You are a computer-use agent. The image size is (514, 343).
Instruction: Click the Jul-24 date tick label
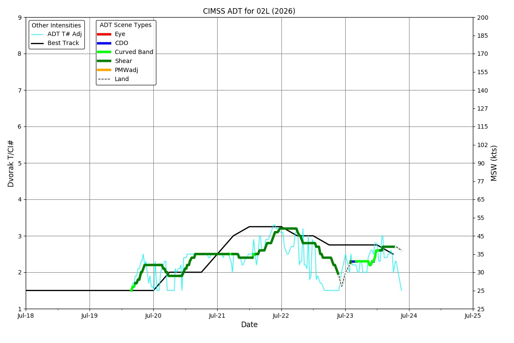[x=409, y=316]
